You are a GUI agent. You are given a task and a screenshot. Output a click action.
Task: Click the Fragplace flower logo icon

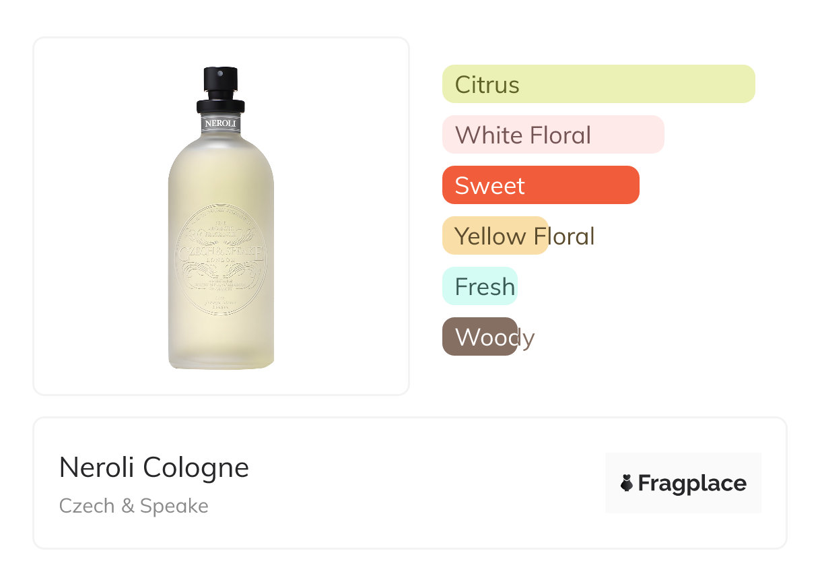(626, 483)
